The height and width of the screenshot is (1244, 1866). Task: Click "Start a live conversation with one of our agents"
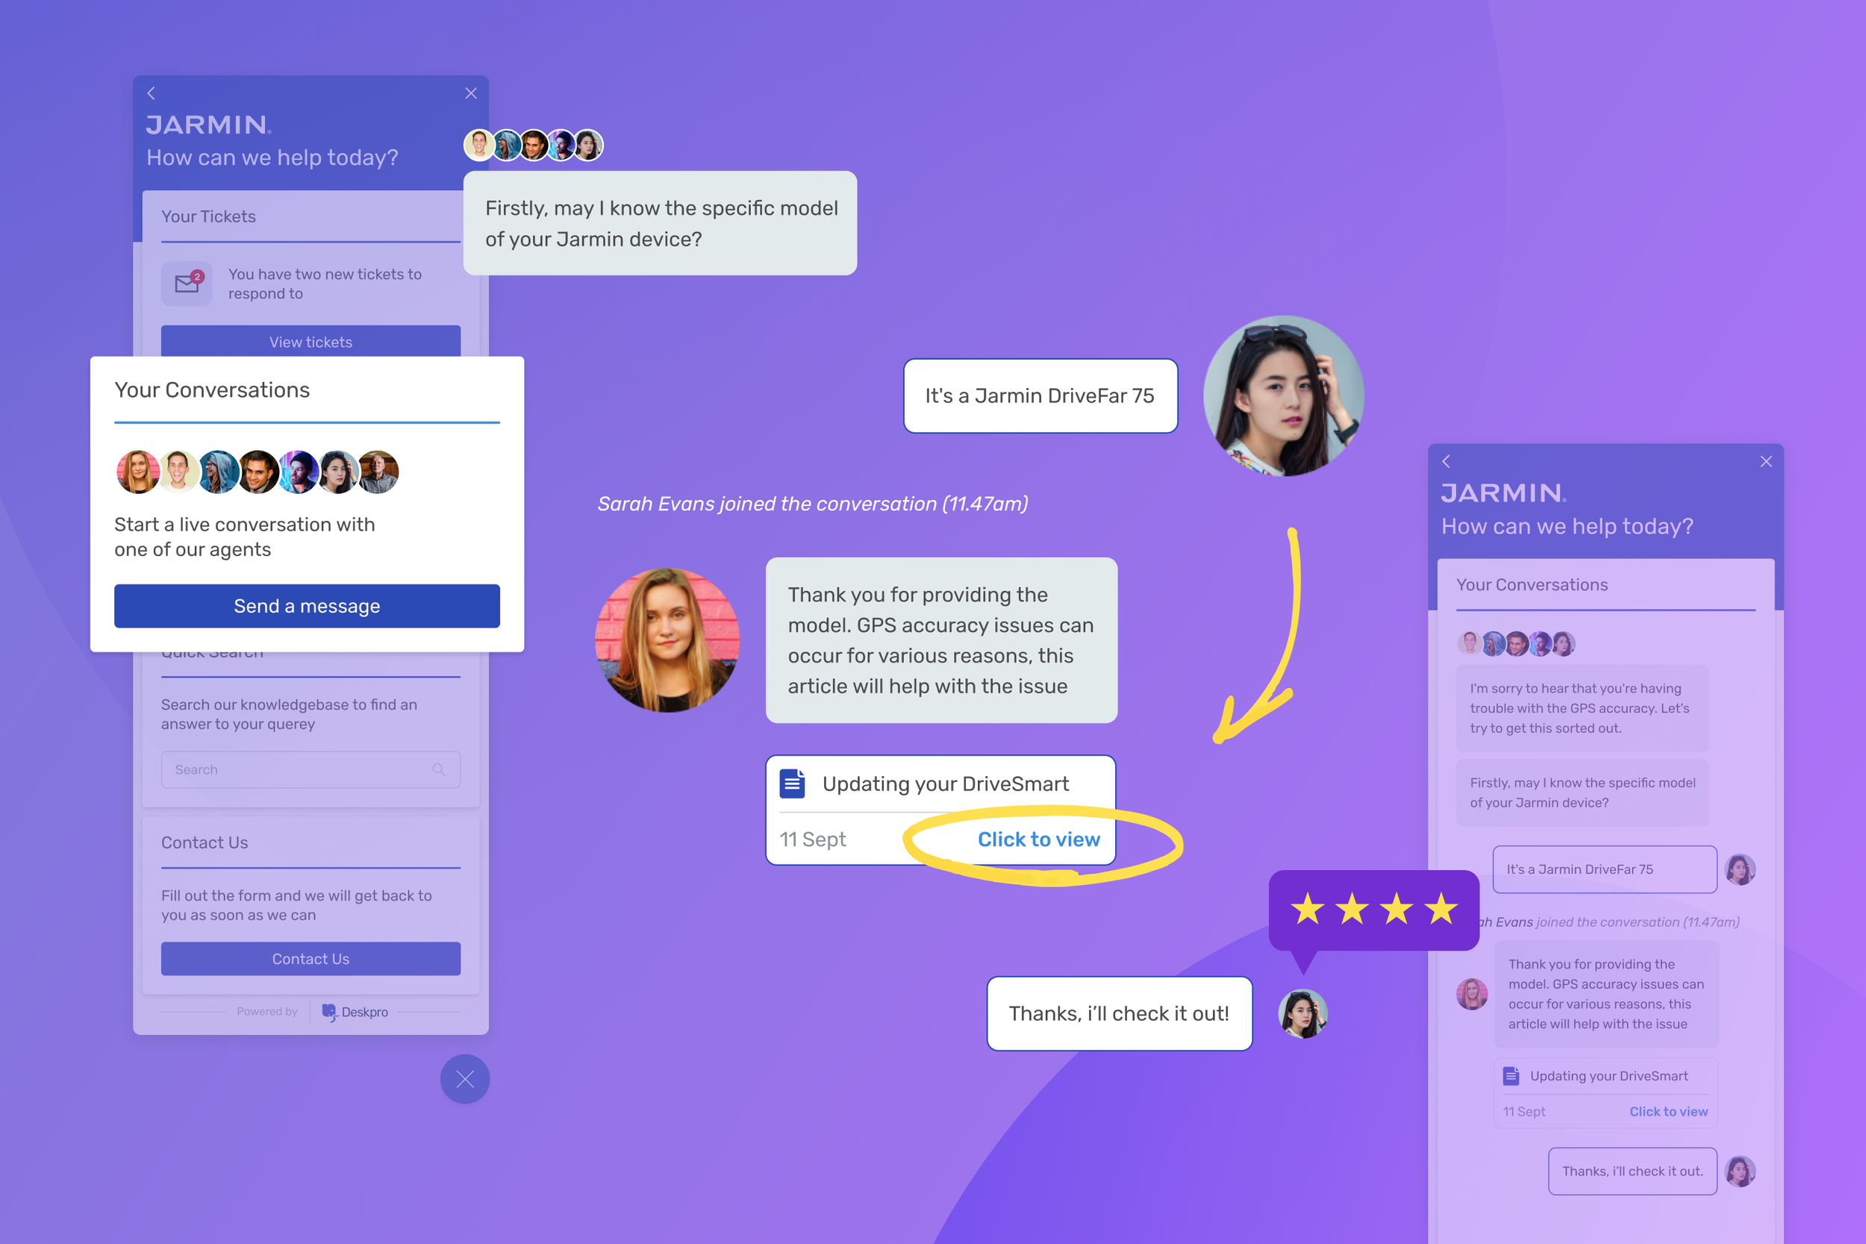point(244,537)
